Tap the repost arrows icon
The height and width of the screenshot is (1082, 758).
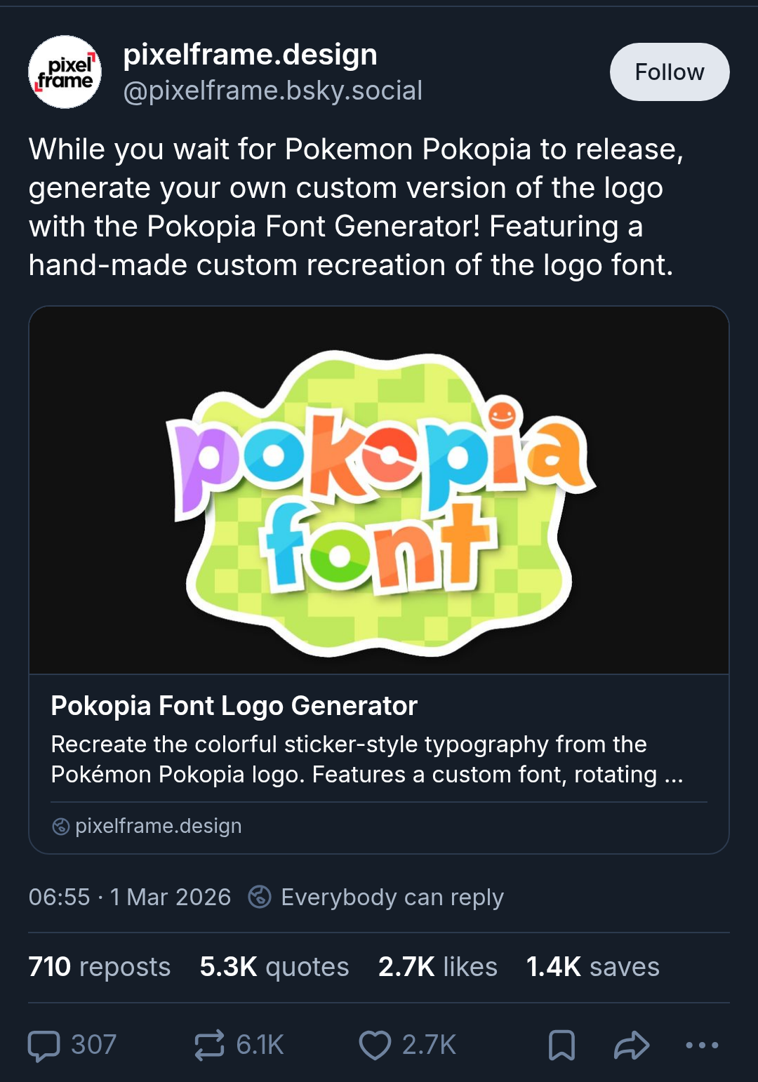209,1045
